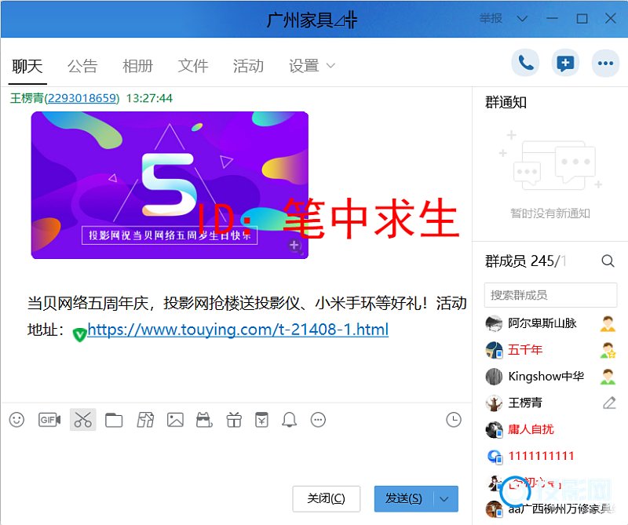This screenshot has height=525, width=628.
Task: Select member 庸人自扰
Action: [x=550, y=429]
